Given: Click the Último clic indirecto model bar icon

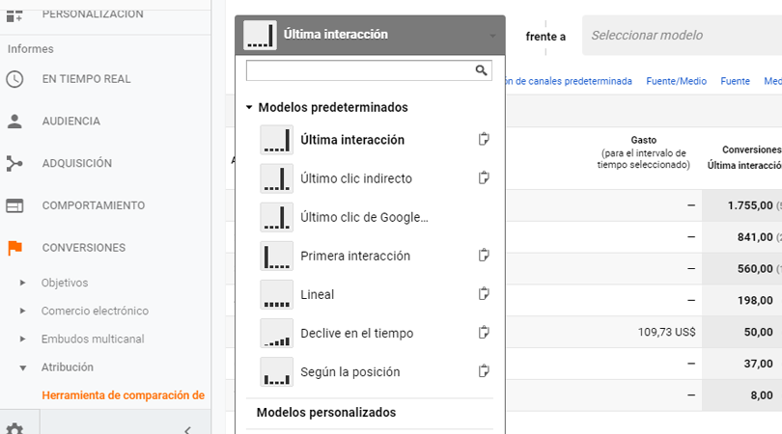Looking at the screenshot, I should [x=277, y=178].
